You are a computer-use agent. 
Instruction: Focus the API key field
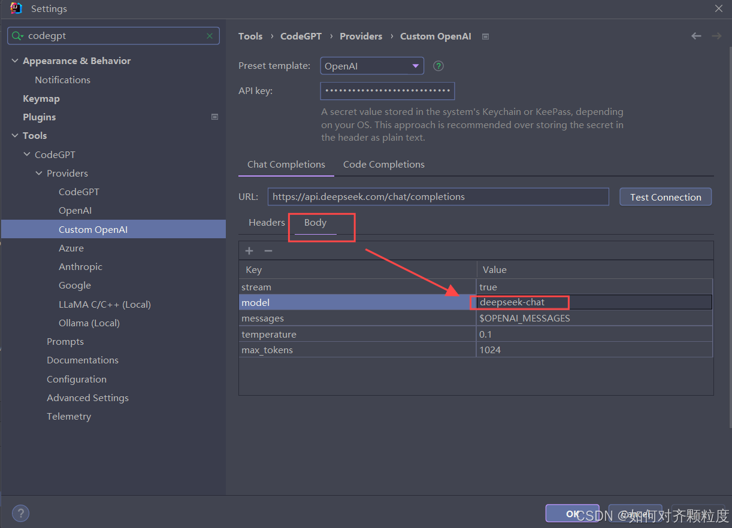[388, 91]
